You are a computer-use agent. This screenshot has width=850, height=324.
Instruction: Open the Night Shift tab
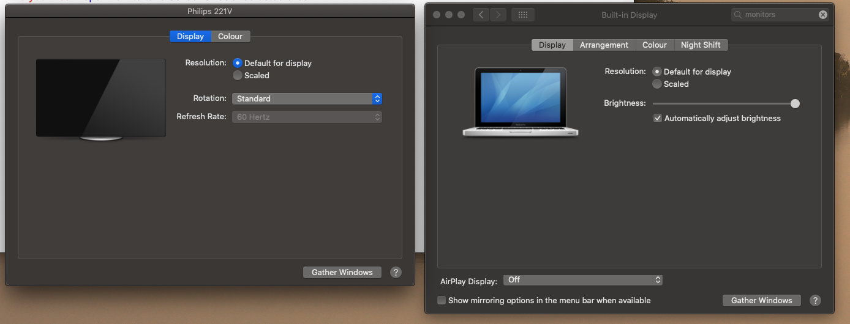(701, 45)
